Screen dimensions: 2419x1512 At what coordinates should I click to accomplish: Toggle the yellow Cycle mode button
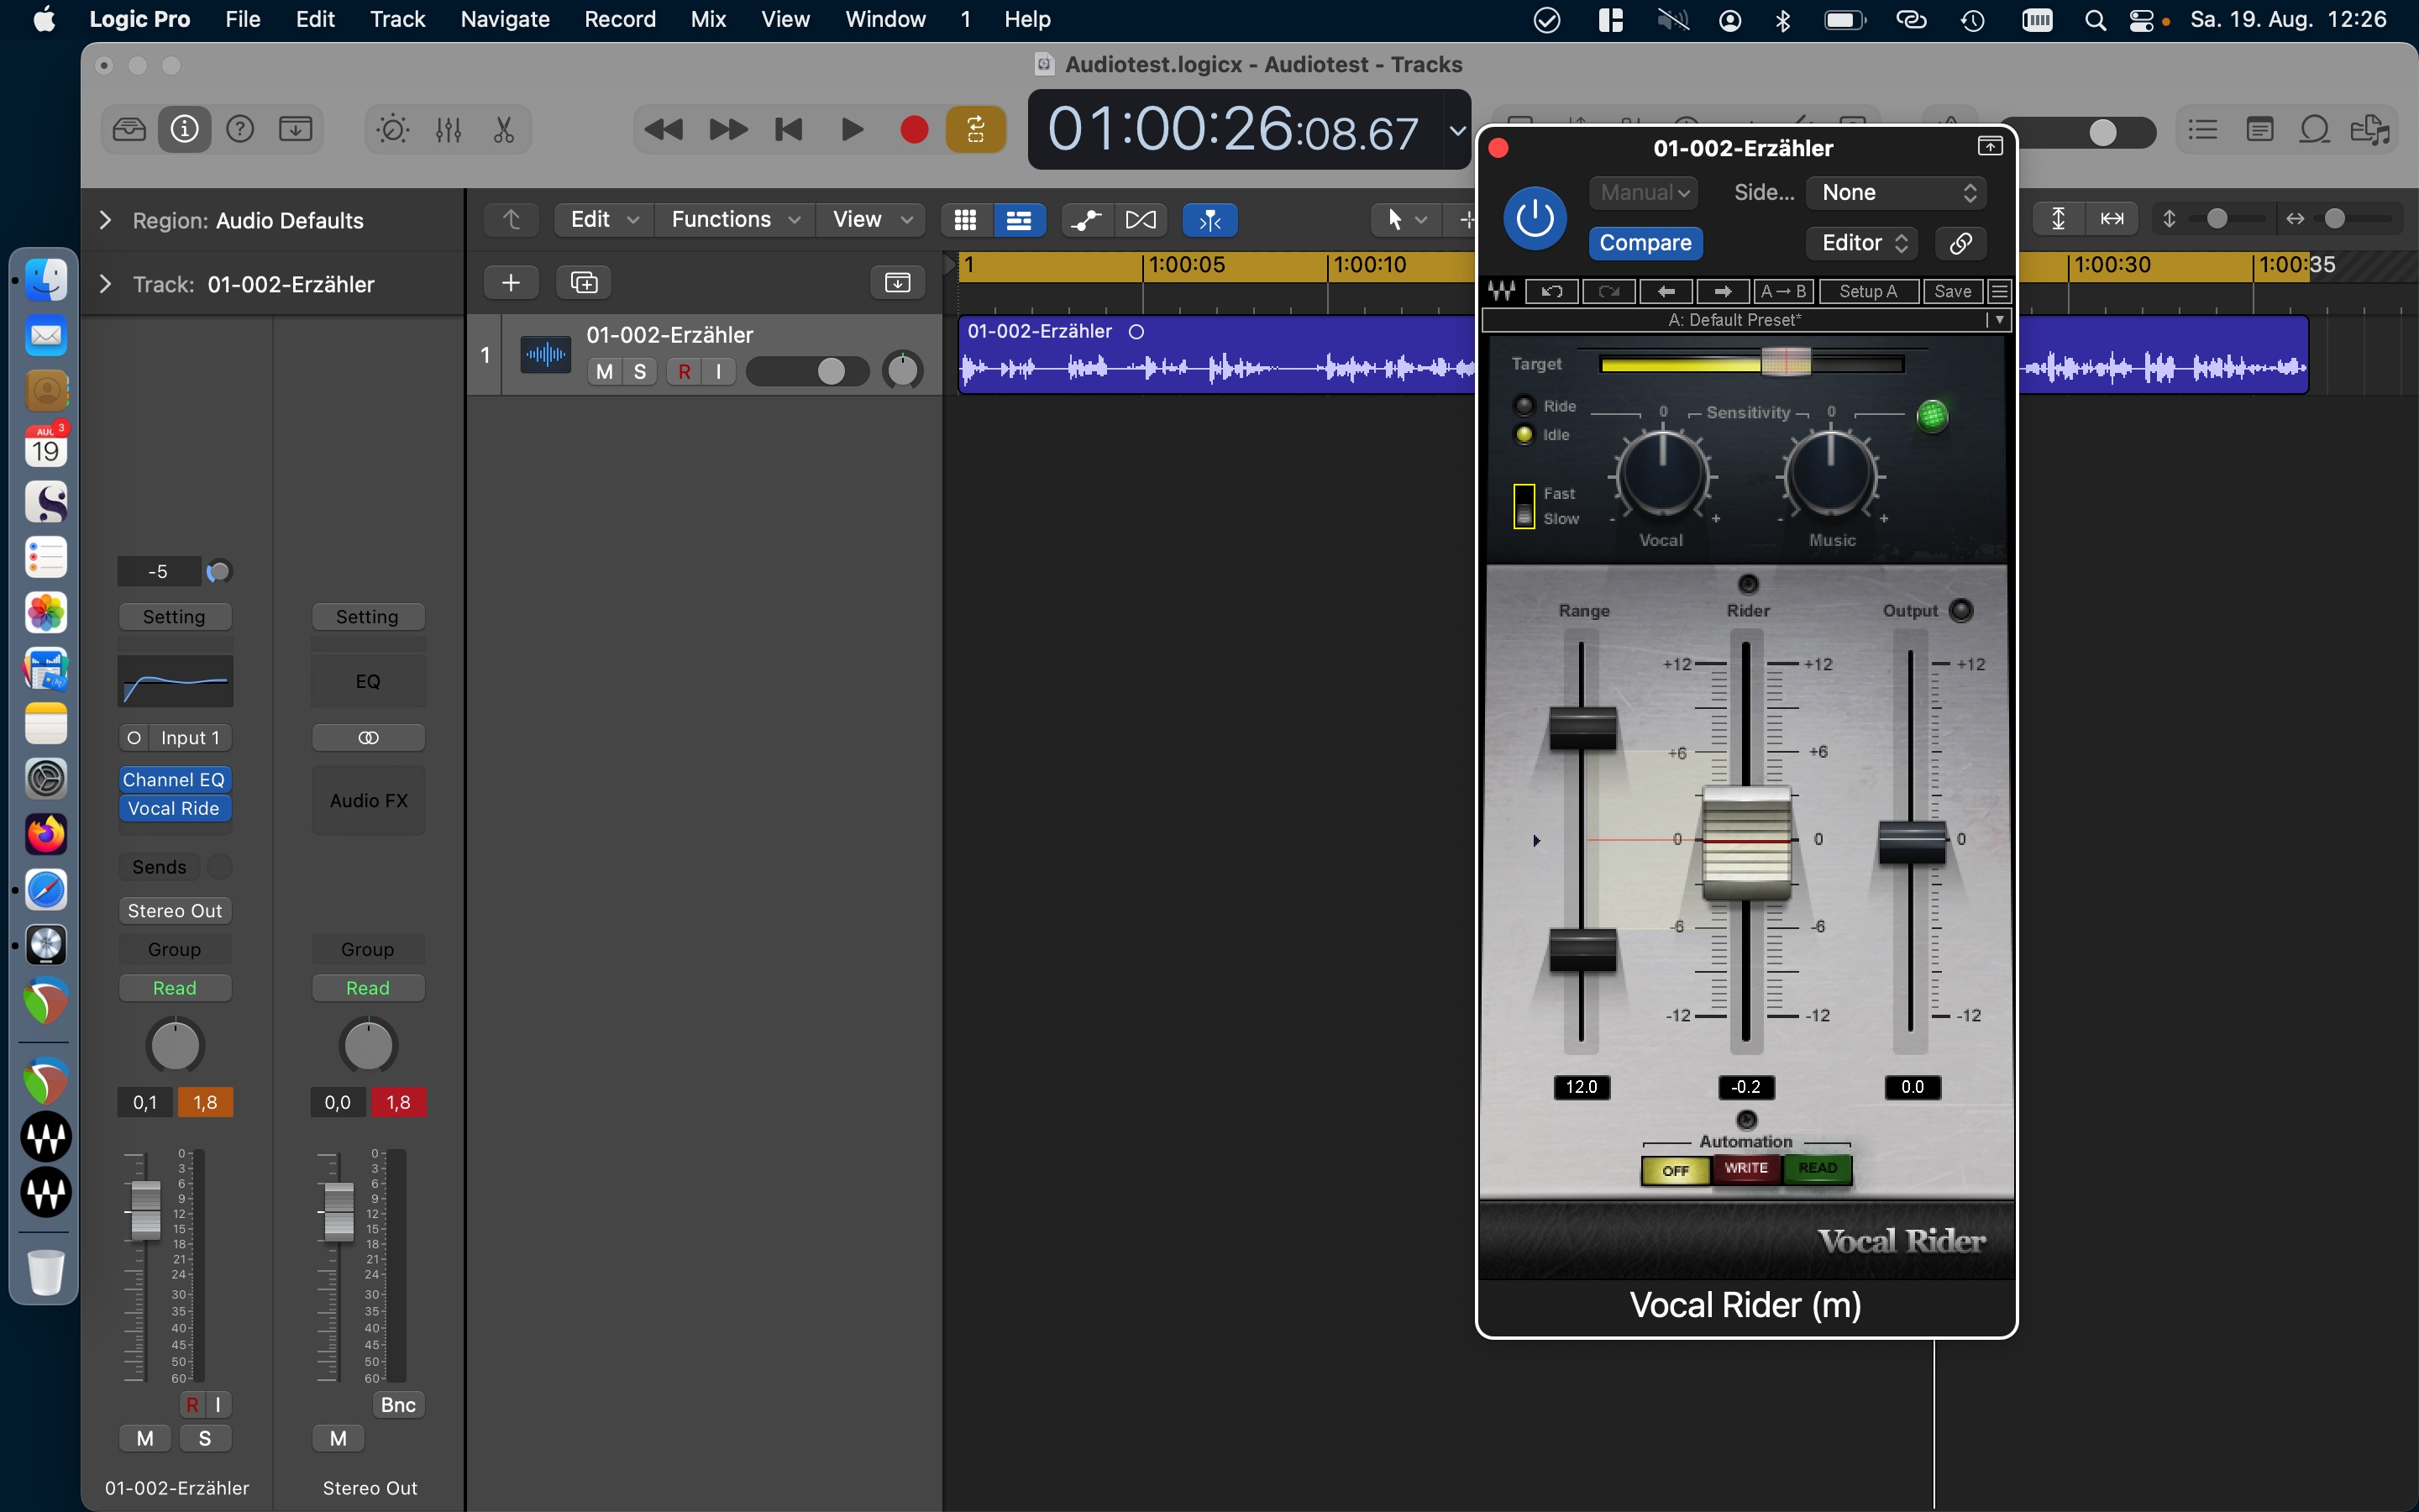(x=976, y=130)
